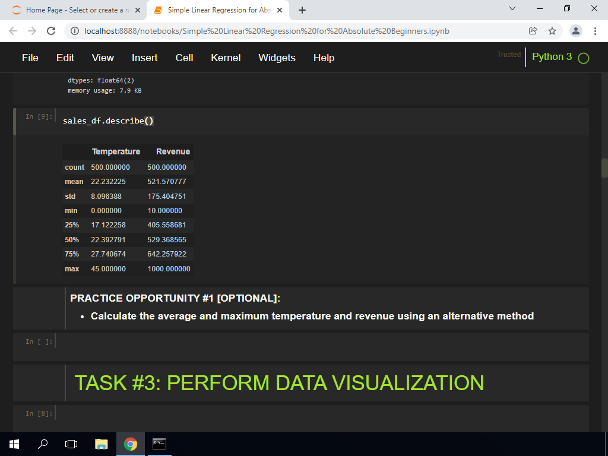Screen dimensions: 608x456
Task: Open the Cell menu
Action: tap(184, 58)
